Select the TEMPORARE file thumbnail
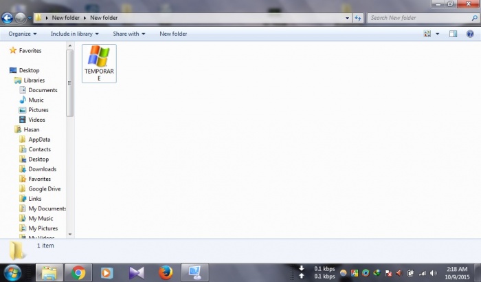Screen dimensions: 481x282 pyautogui.click(x=99, y=63)
